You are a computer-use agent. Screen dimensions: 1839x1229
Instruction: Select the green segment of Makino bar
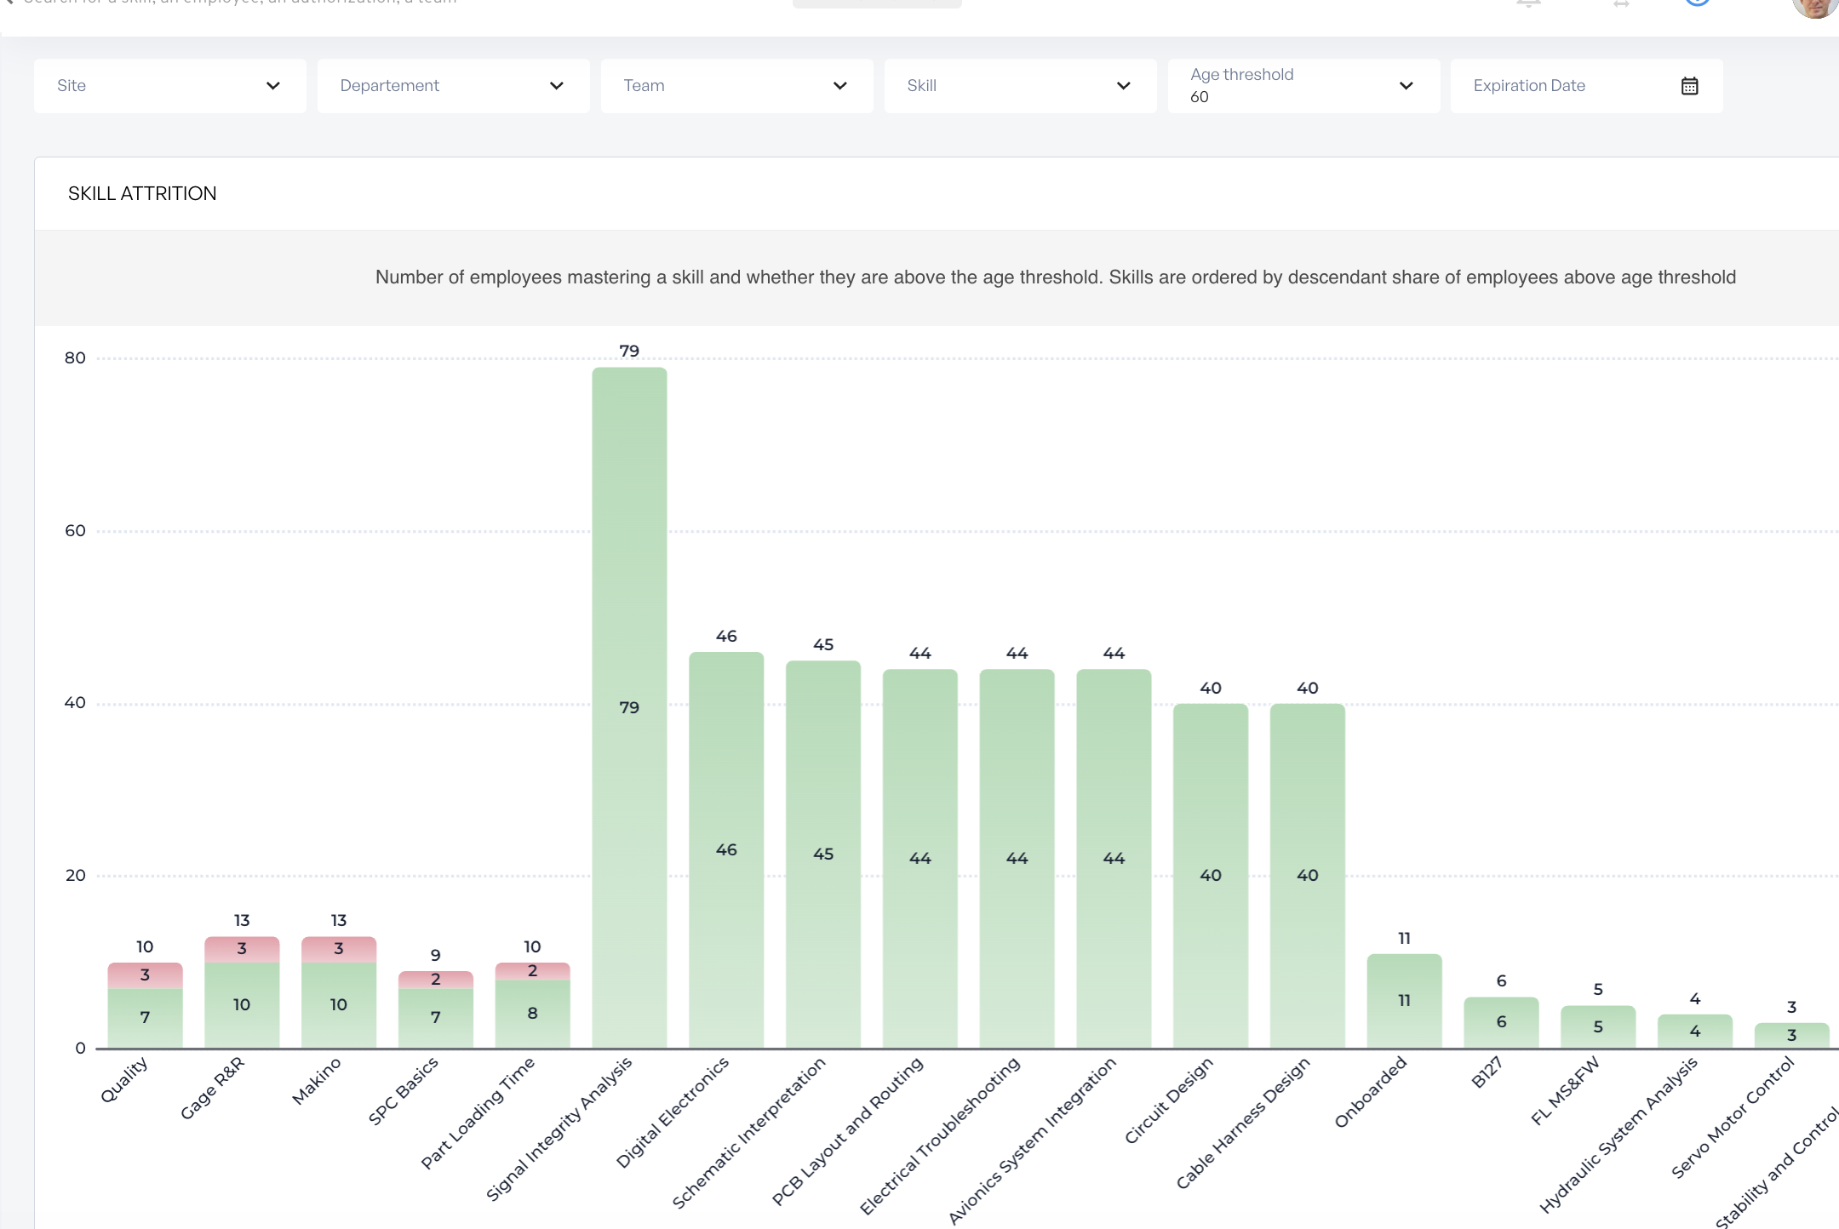[x=339, y=1004]
